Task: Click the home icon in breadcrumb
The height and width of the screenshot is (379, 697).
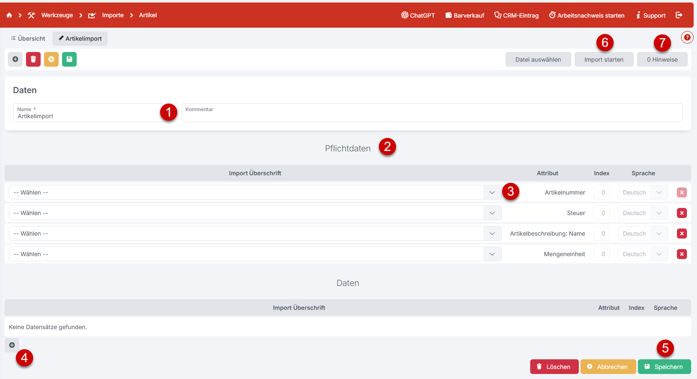Action: (x=9, y=15)
